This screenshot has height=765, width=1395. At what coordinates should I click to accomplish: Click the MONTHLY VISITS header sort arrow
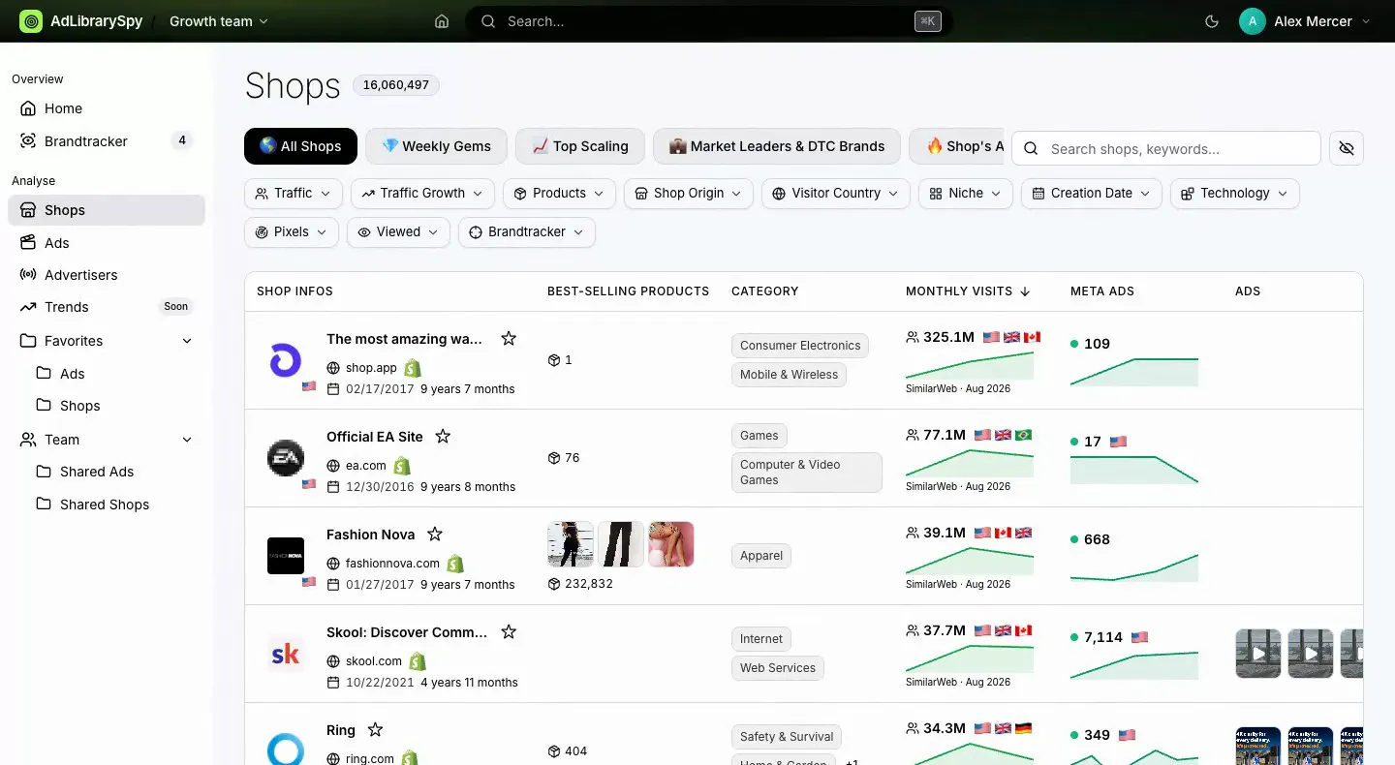(1025, 291)
